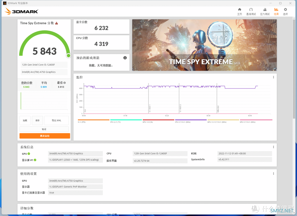The width and height of the screenshot is (297, 216).
Task: Open the 使用的设置 panel three-dot menu
Action: tap(273, 174)
